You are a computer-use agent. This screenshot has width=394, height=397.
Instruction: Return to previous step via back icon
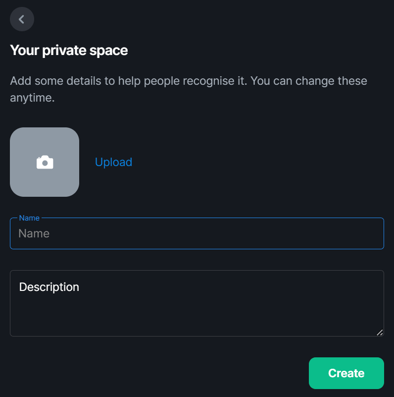(22, 19)
